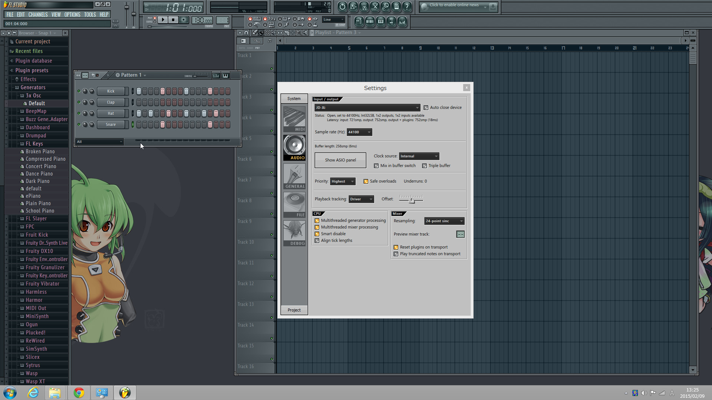712x400 pixels.
Task: Enable the Align tick lengths checkbox
Action: [317, 241]
